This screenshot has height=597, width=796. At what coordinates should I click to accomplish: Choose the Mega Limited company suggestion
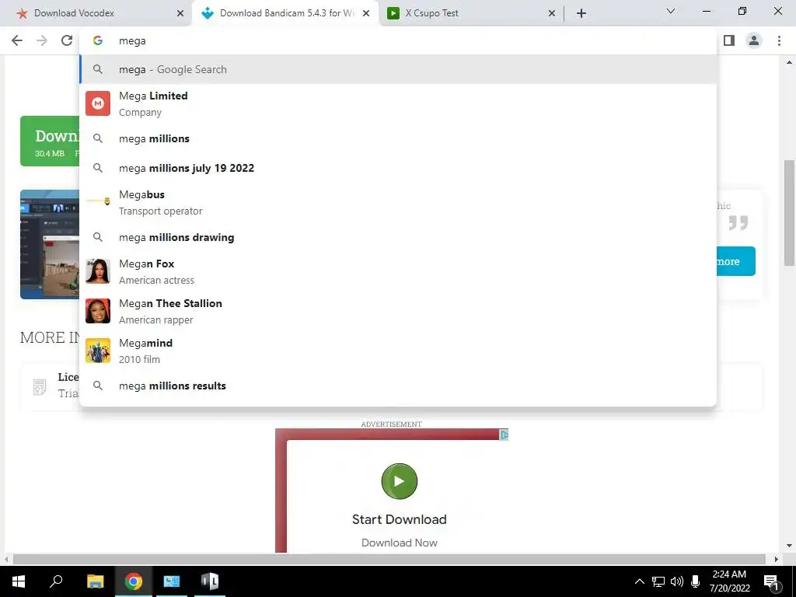click(399, 103)
